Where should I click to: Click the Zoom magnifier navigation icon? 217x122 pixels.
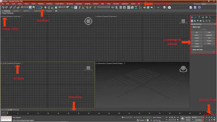click(206, 118)
